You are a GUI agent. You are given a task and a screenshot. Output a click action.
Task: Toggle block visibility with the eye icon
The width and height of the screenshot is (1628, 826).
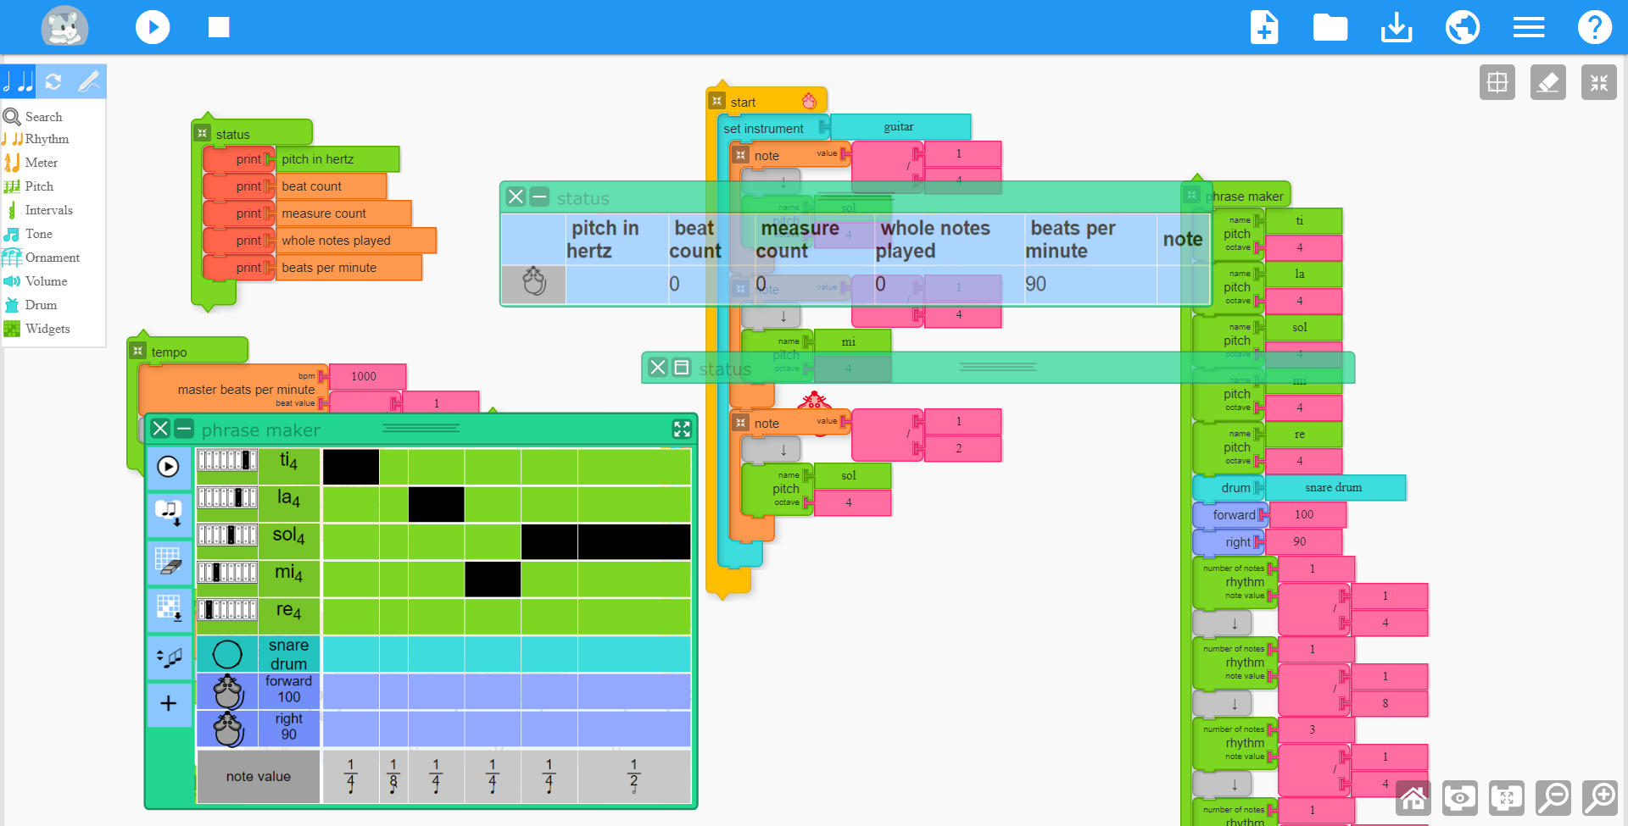pos(1460,798)
